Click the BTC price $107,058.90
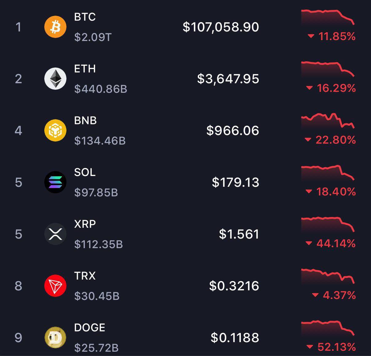The image size is (371, 356). coord(221,27)
